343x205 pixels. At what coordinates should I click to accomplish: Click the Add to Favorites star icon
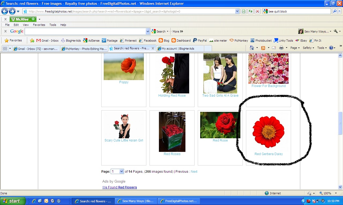click(x=32, y=41)
